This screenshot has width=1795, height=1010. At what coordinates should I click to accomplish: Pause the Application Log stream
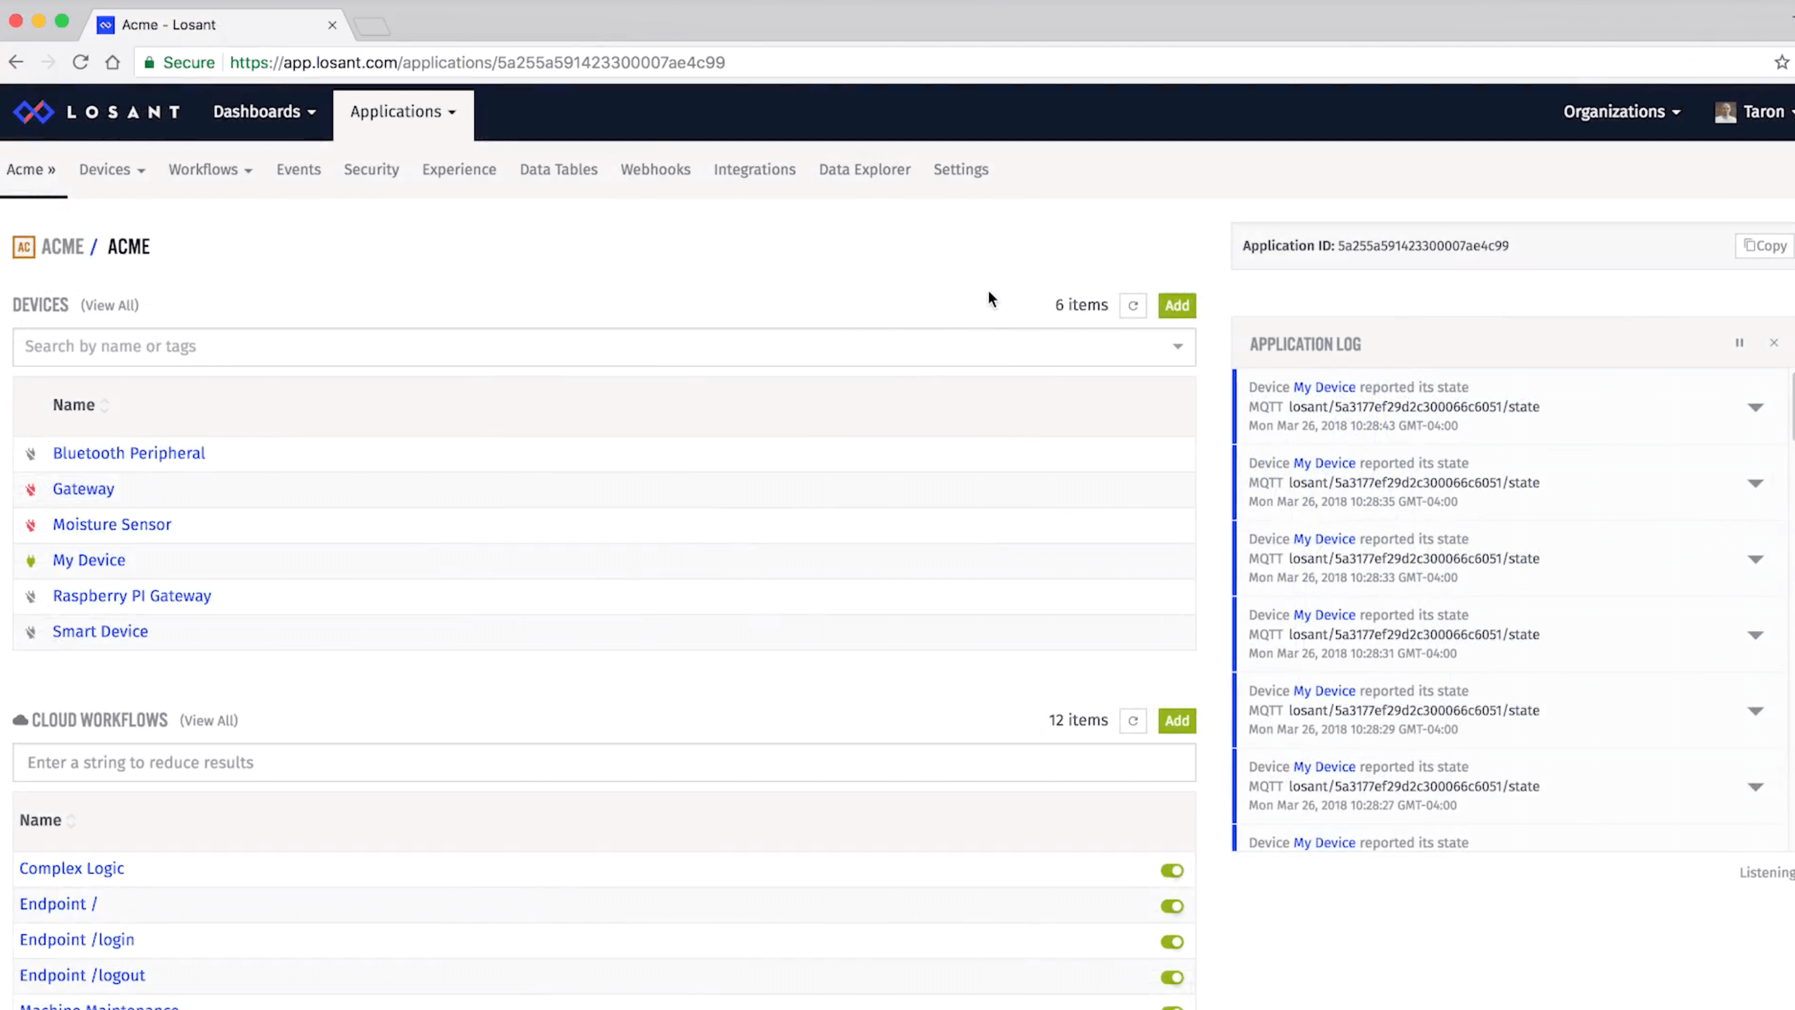pos(1739,342)
